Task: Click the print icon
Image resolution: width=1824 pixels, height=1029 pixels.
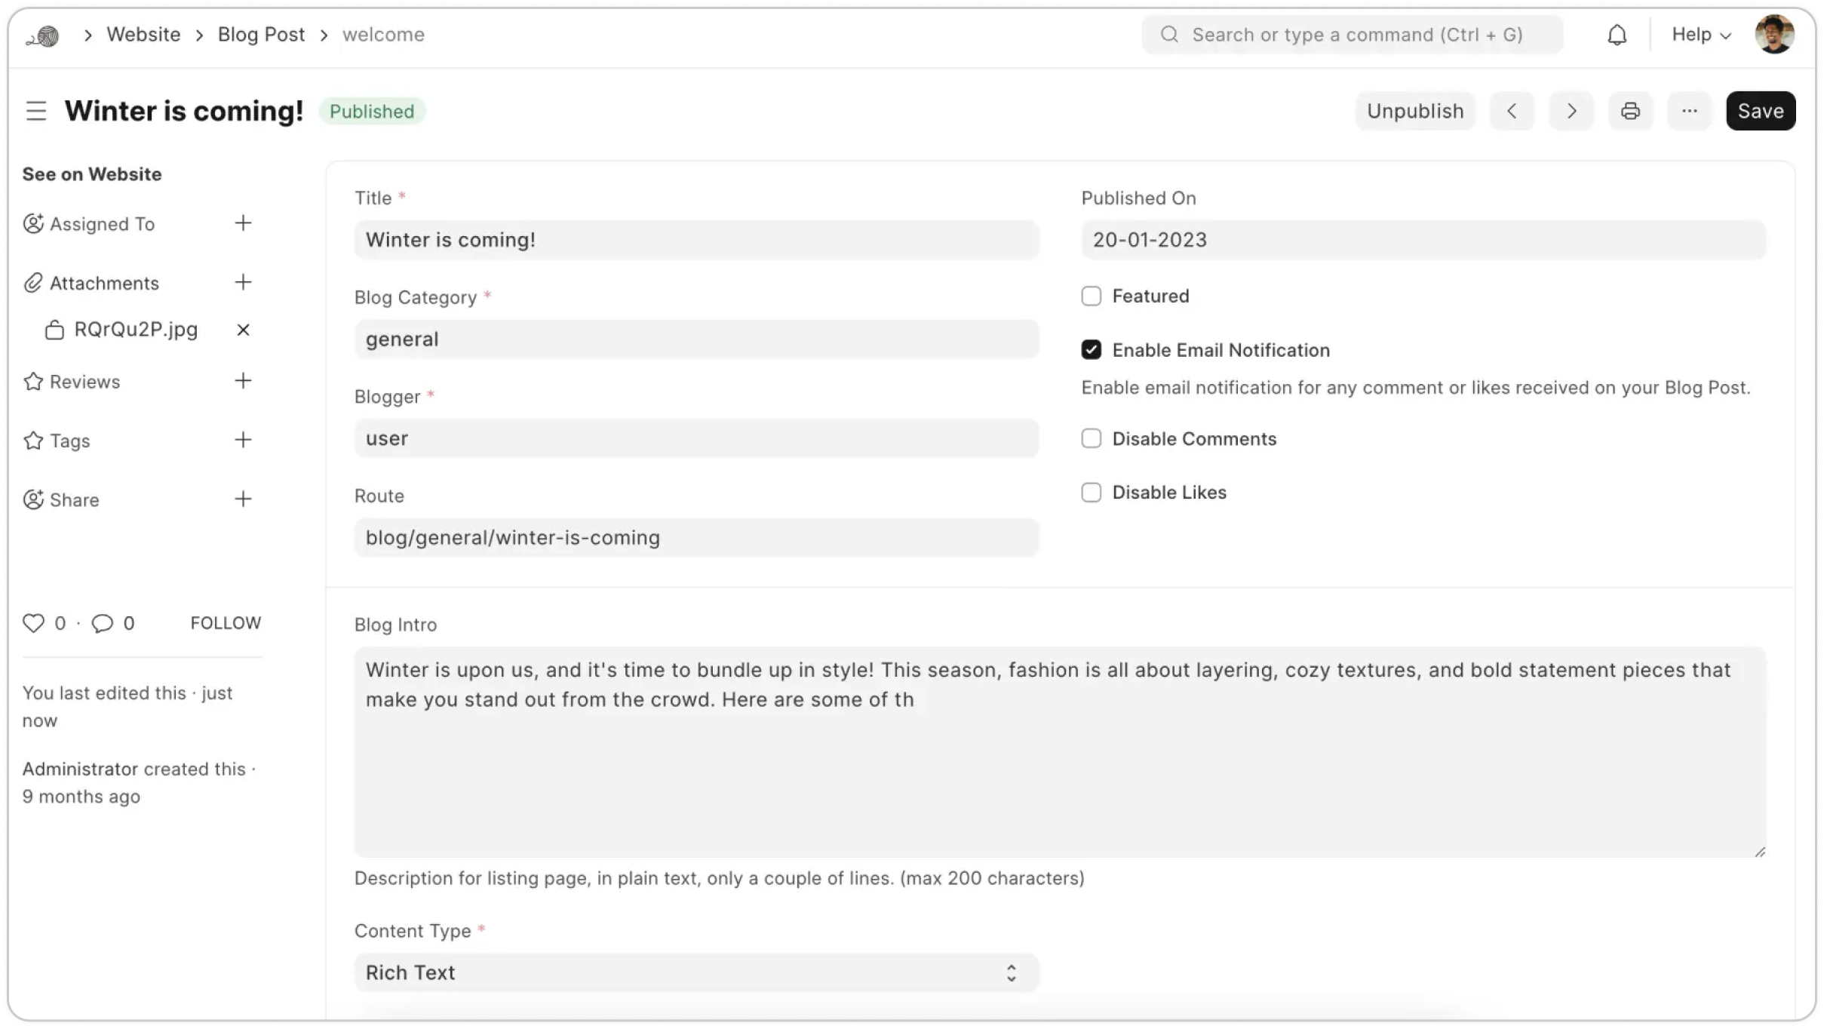Action: (1630, 111)
